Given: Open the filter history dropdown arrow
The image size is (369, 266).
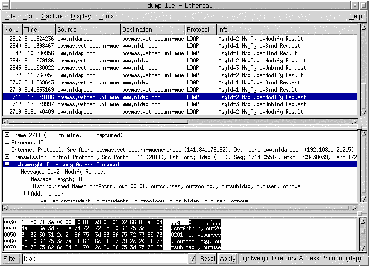Looking at the screenshot, I should tap(193, 259).
